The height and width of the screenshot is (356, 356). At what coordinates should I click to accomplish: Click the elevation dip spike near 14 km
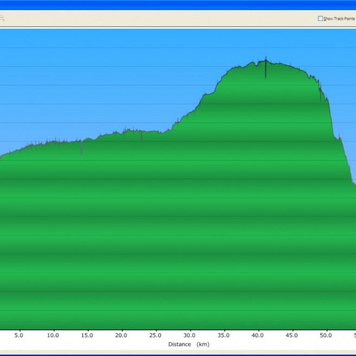82,147
